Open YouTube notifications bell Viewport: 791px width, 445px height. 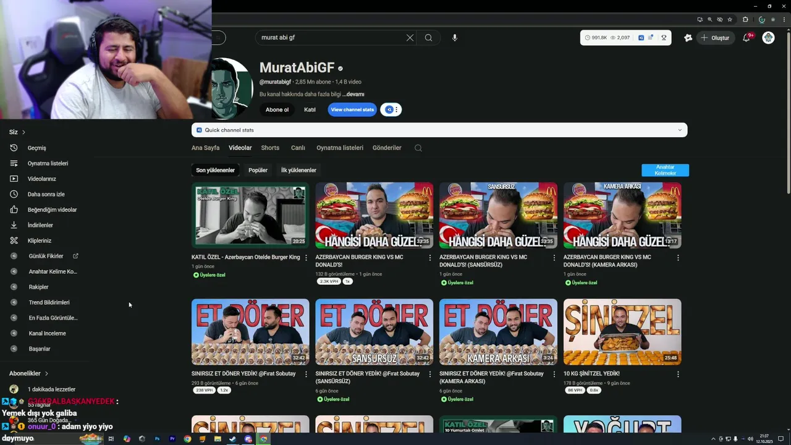coord(747,38)
